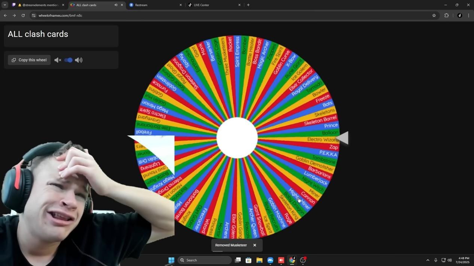Spin the wheel by clicking its white center
This screenshot has height=266, width=474.
pyautogui.click(x=237, y=138)
